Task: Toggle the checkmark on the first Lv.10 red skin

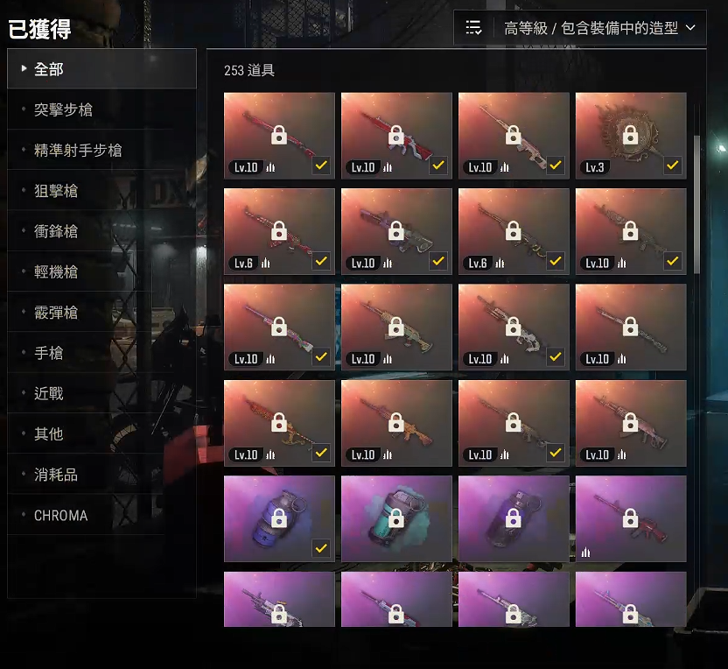Action: [x=321, y=165]
